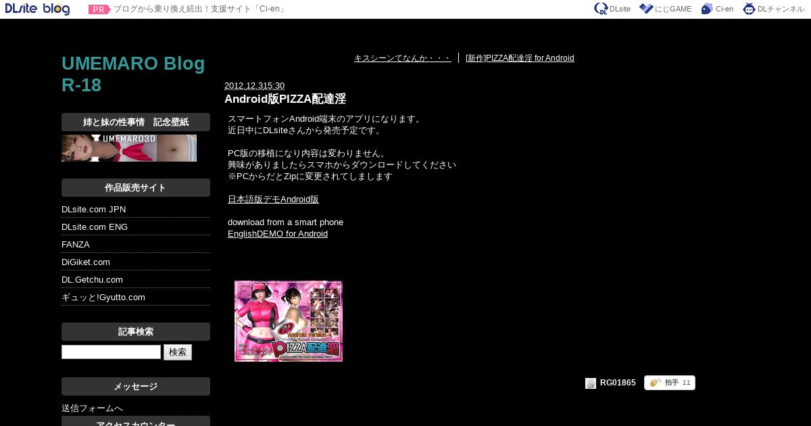Viewport: 811px width, 426px height.
Task: Click the UMEMARO3D wallpaper banner
Action: pos(129,148)
